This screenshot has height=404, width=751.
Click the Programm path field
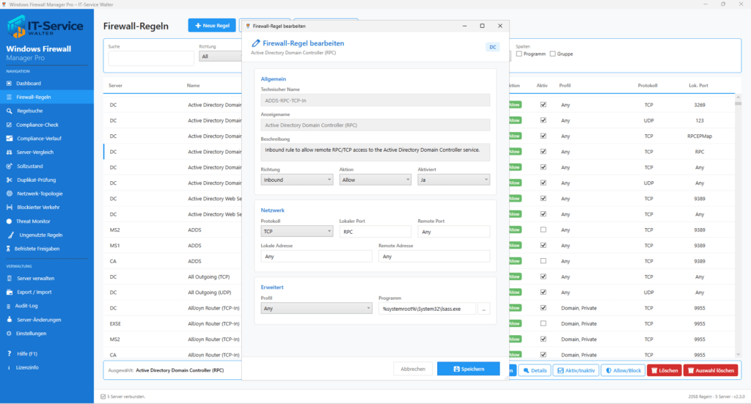[x=428, y=309]
